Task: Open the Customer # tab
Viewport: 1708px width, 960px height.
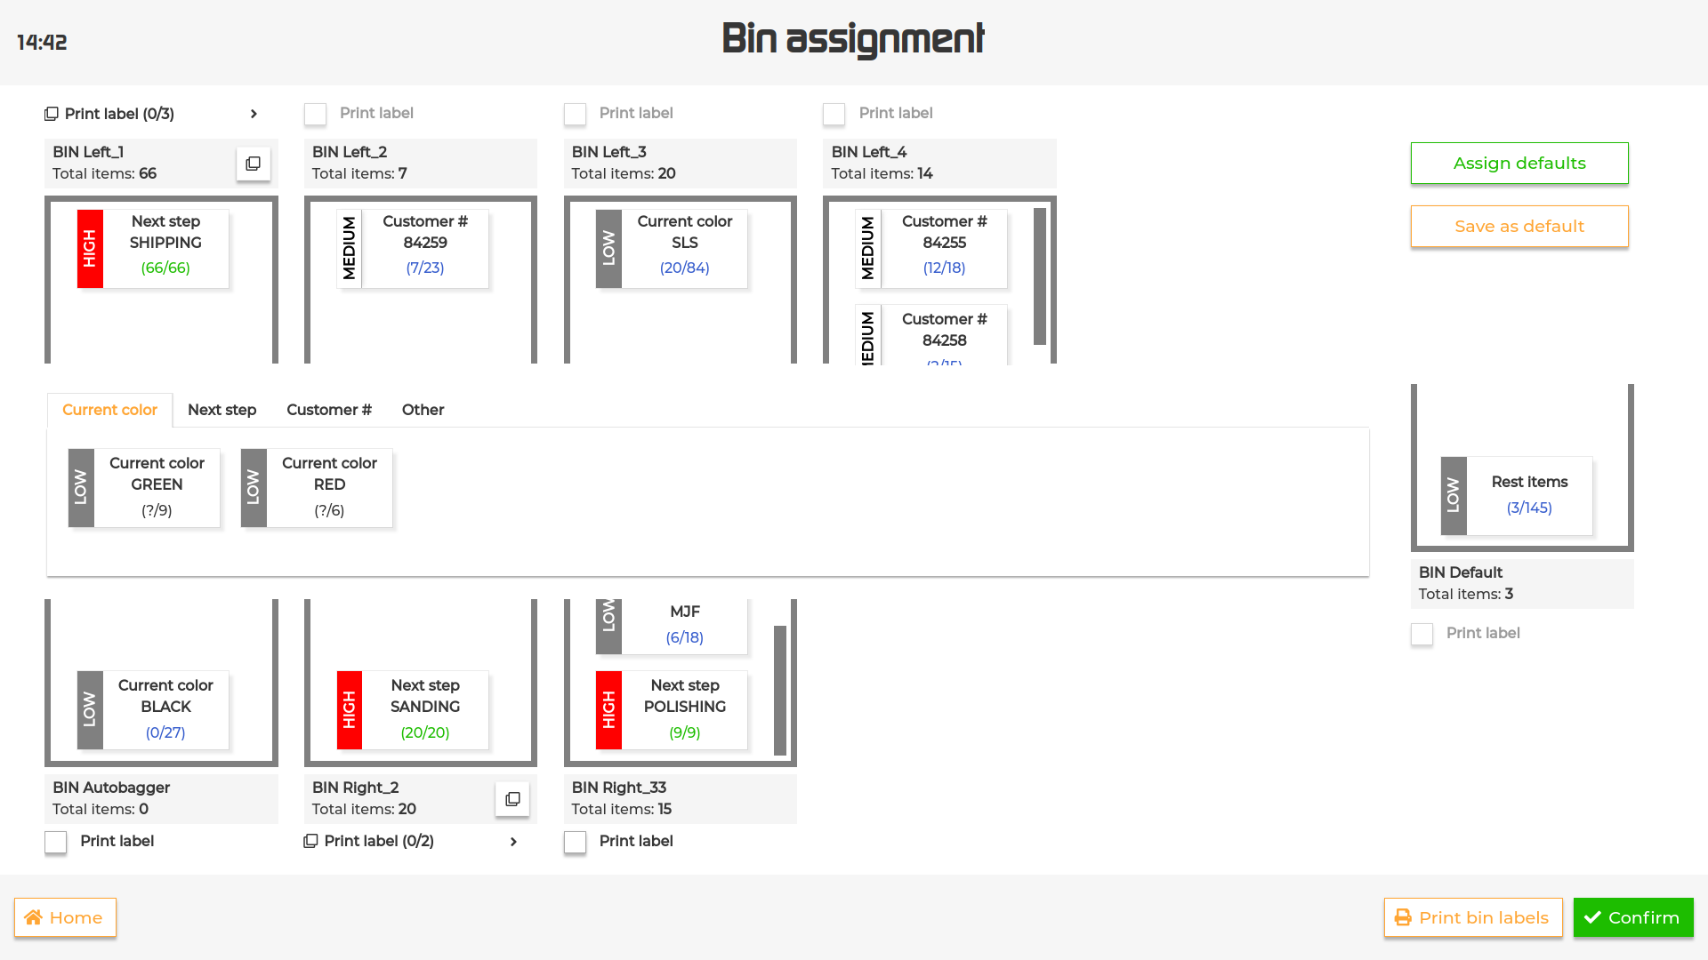Action: pyautogui.click(x=328, y=410)
